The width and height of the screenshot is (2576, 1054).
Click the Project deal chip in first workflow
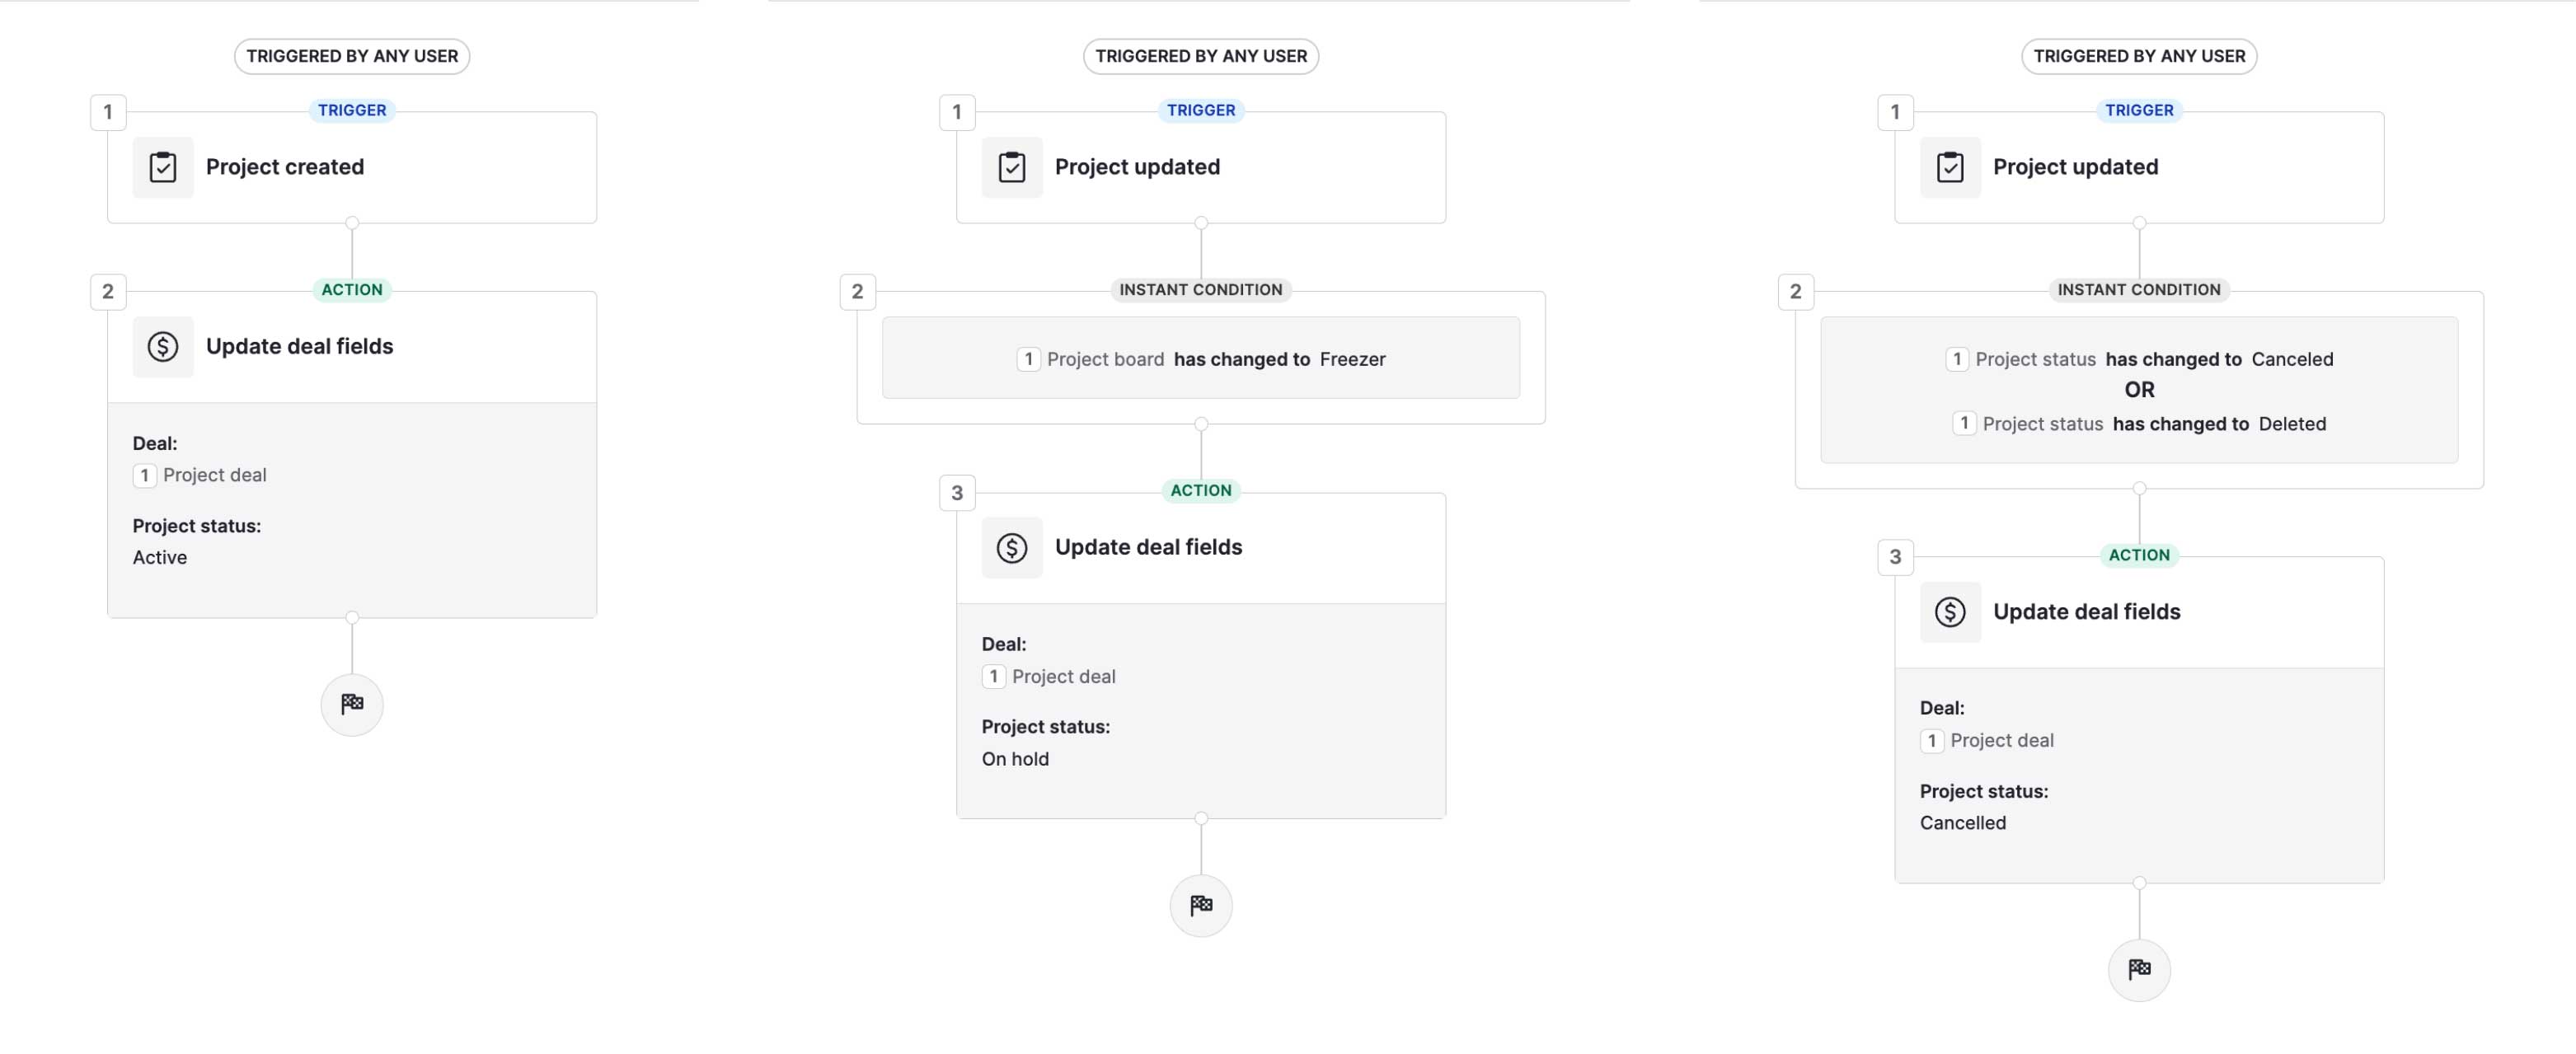(x=200, y=475)
